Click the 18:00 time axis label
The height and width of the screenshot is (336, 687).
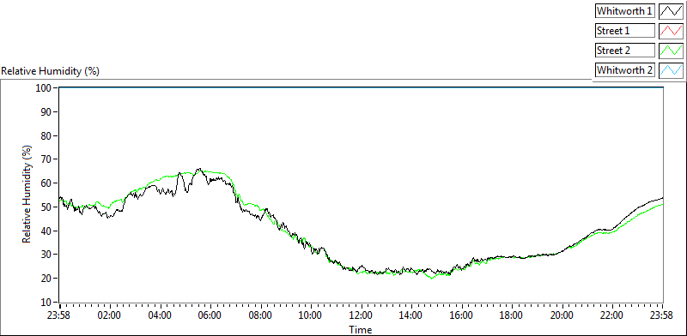(x=512, y=315)
